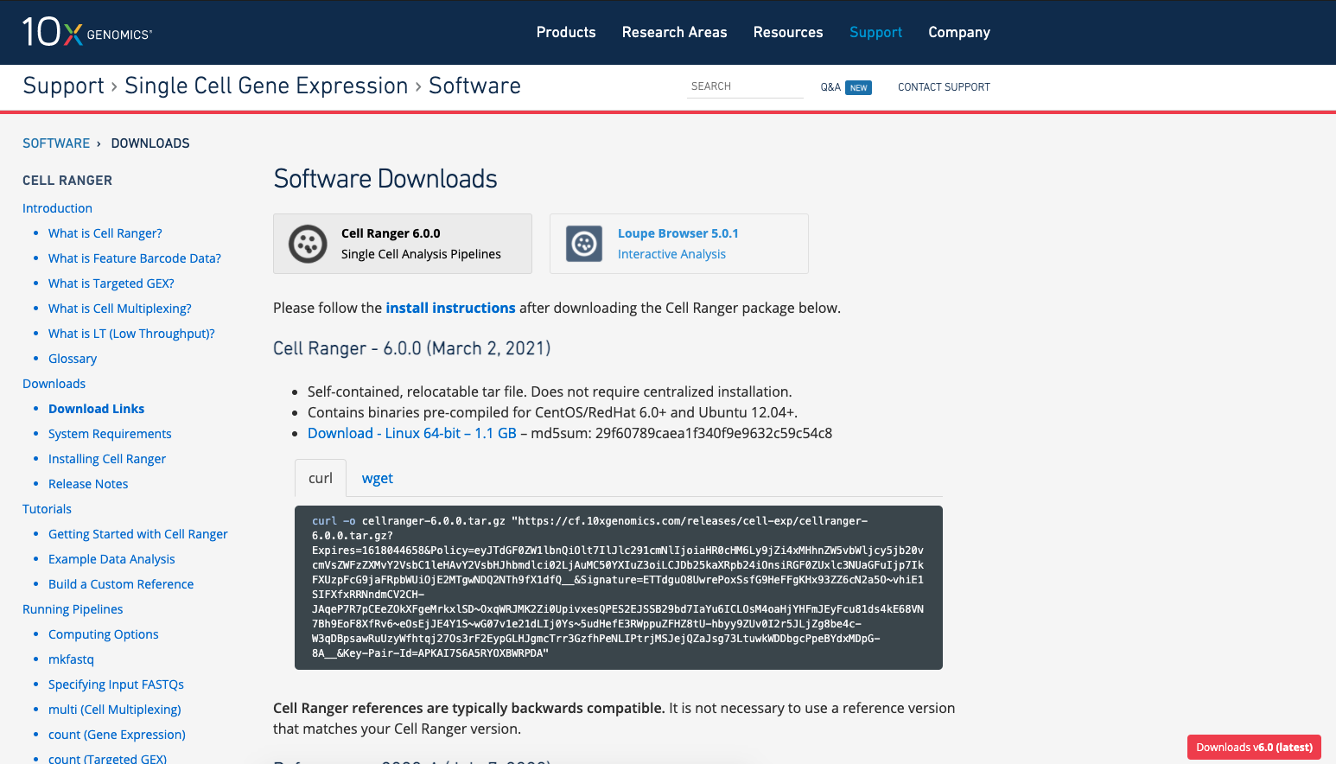Image resolution: width=1336 pixels, height=764 pixels.
Task: Open the Q&A page
Action: [x=830, y=87]
